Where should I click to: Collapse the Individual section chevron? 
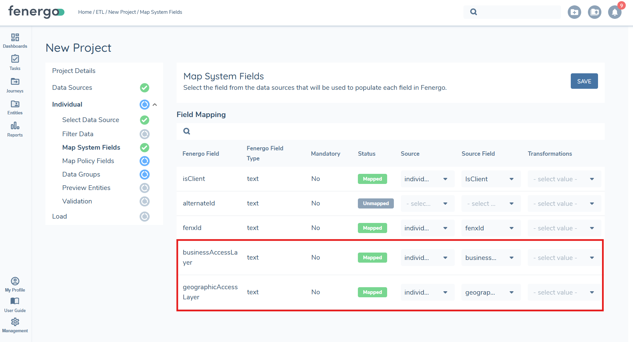pos(155,105)
